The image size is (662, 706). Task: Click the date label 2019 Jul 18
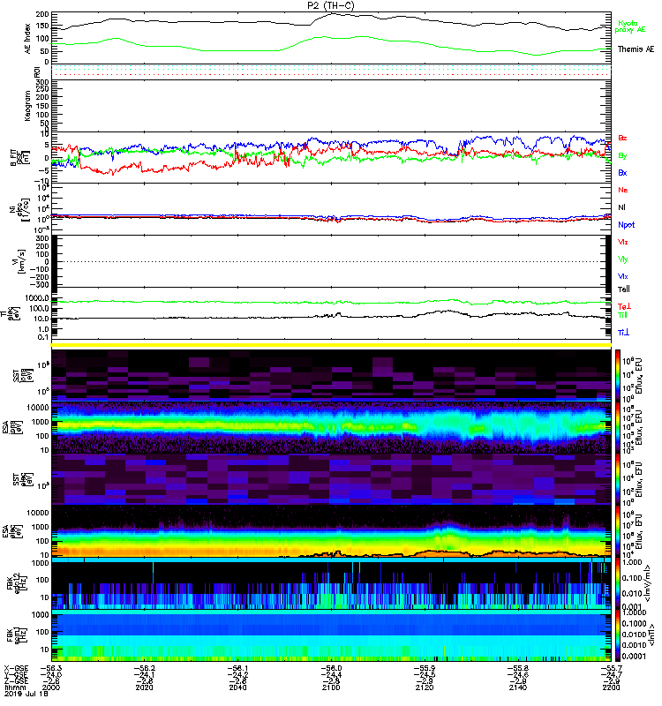pyautogui.click(x=26, y=694)
